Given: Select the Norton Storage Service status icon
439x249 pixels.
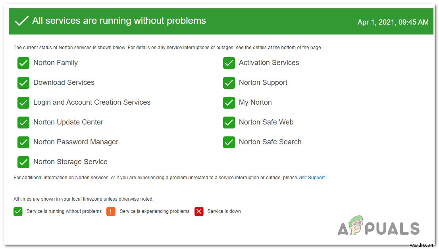Looking at the screenshot, I should point(23,162).
